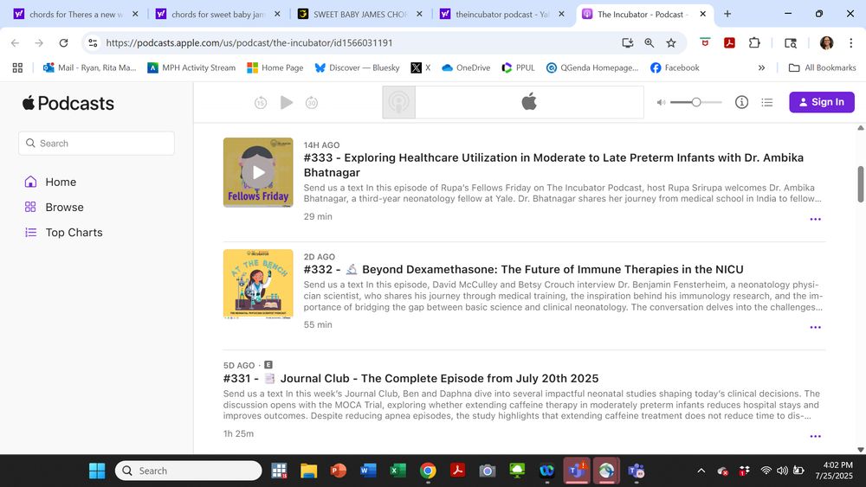Open Mail - Ryan, Rita bookmark
This screenshot has width=866, height=487.
pos(90,67)
